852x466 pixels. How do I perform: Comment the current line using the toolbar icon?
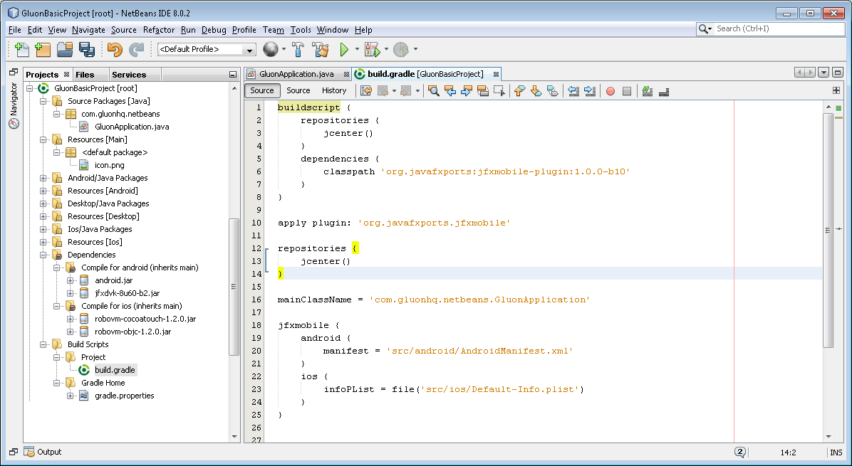(647, 90)
